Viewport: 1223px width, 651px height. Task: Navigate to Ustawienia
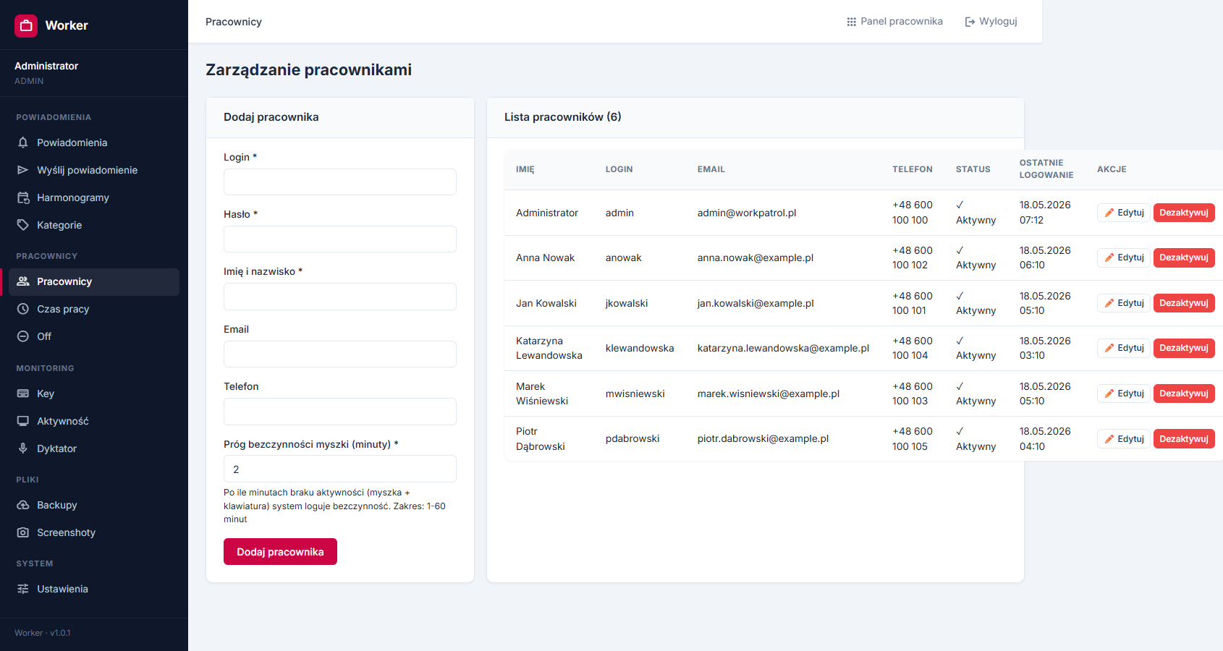pos(94,589)
